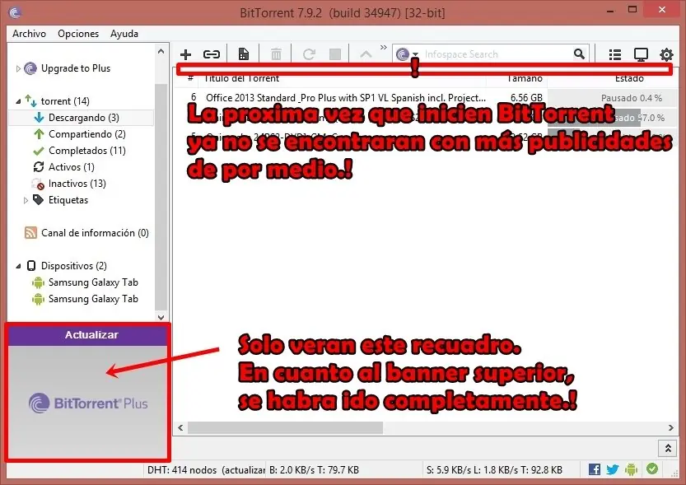Click horizontal scroll left arrow

[x=180, y=427]
